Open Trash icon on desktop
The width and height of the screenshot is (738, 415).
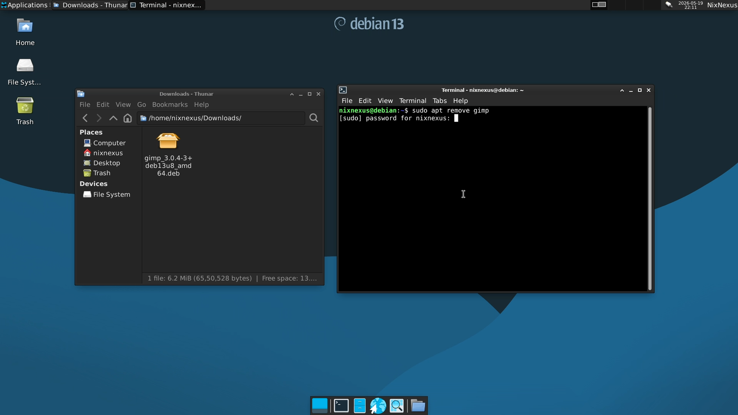(25, 111)
